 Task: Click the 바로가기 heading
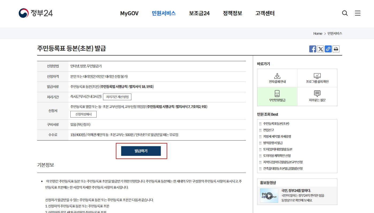(264, 64)
